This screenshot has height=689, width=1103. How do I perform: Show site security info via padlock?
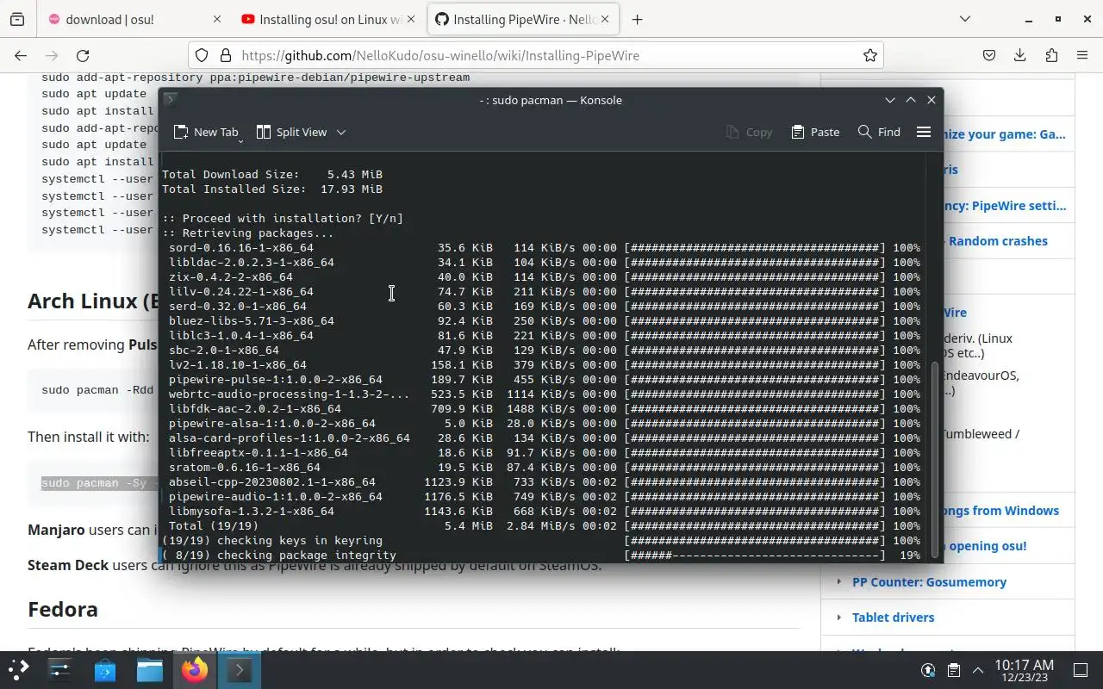(x=225, y=55)
